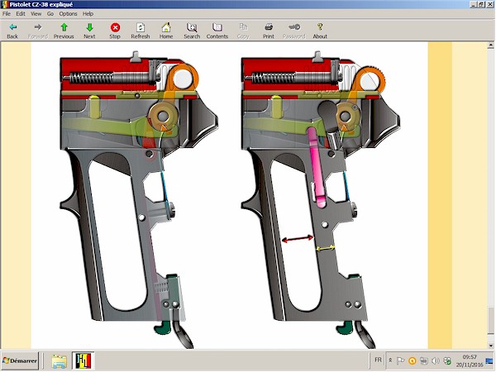The image size is (496, 372).
Task: Click the vertical scrollbar down arrow
Action: click(x=490, y=346)
